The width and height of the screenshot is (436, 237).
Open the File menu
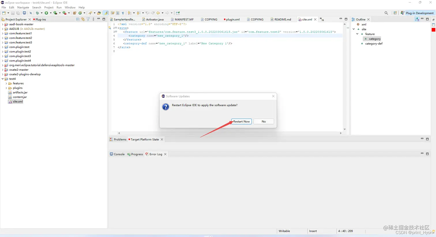(x=4, y=7)
